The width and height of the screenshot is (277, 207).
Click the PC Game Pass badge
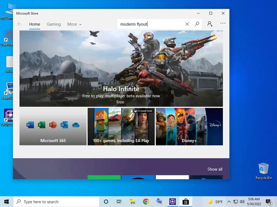tap(143, 111)
